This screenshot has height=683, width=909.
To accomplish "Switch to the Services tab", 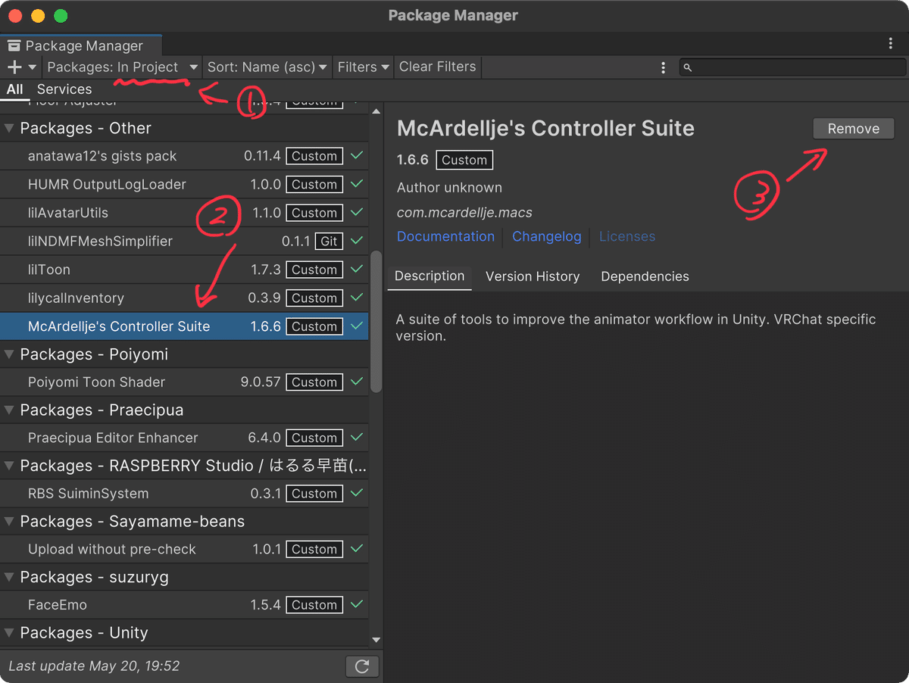I will coord(64,89).
